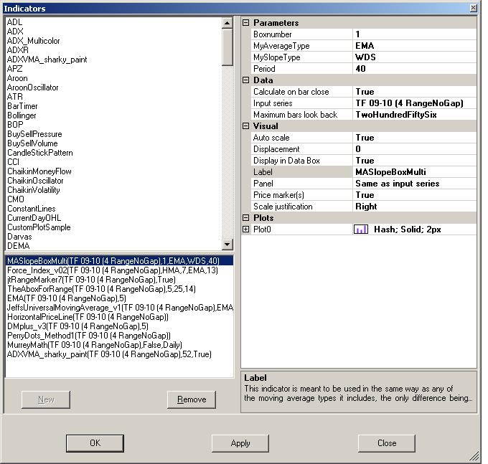The width and height of the screenshot is (488, 464).
Task: Change Display in Data Box value
Action: tap(414, 161)
